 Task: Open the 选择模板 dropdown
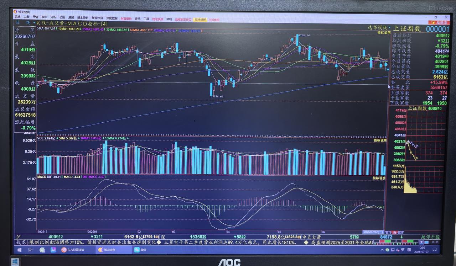(379, 27)
